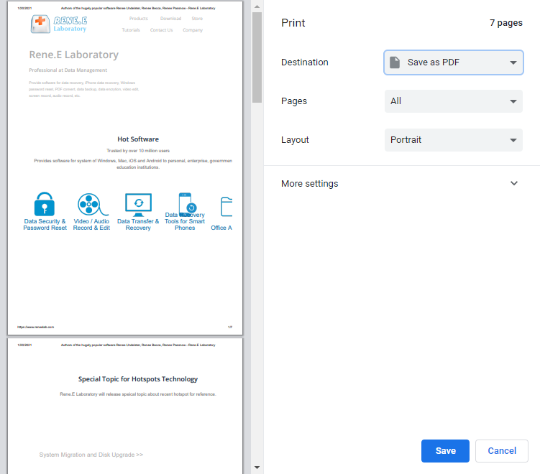Click the Data Security & Password Reset lock icon
The width and height of the screenshot is (540, 474).
(44, 204)
